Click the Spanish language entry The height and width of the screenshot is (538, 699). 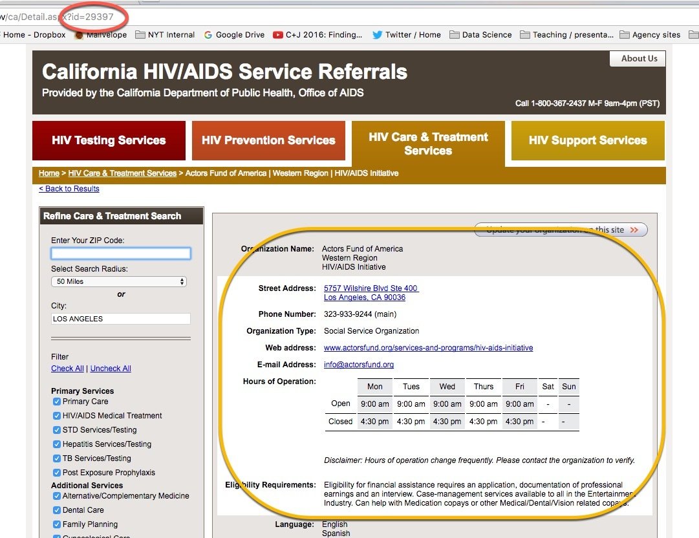pos(336,533)
